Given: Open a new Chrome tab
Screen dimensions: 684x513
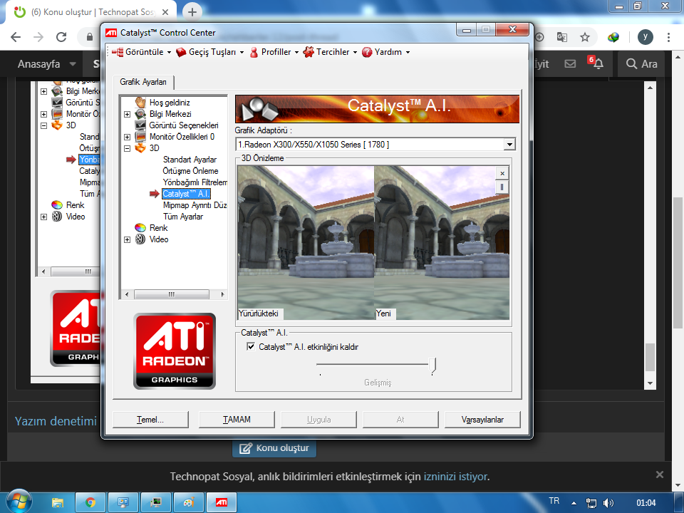Looking at the screenshot, I should 192,12.
